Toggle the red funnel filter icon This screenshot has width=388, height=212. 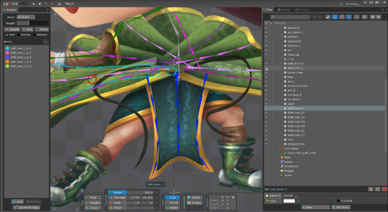coord(349,17)
